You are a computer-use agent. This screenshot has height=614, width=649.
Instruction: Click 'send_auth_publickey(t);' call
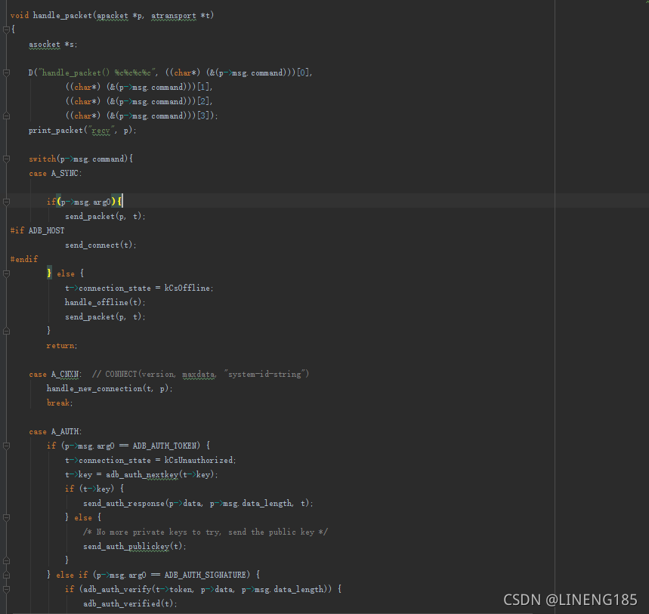[135, 546]
